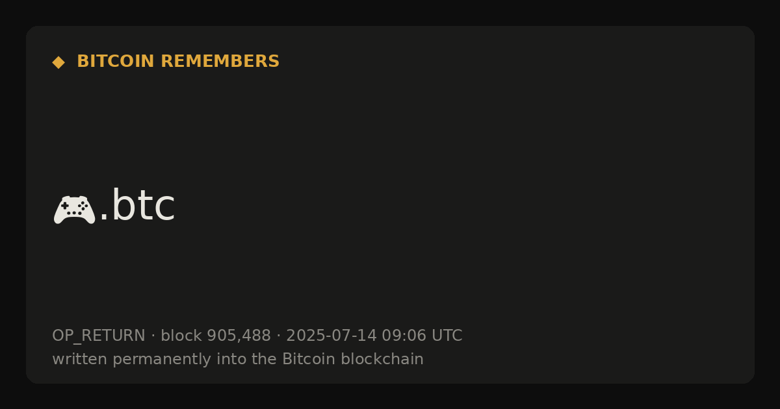Click the face buttons on controller emoji

83,206
